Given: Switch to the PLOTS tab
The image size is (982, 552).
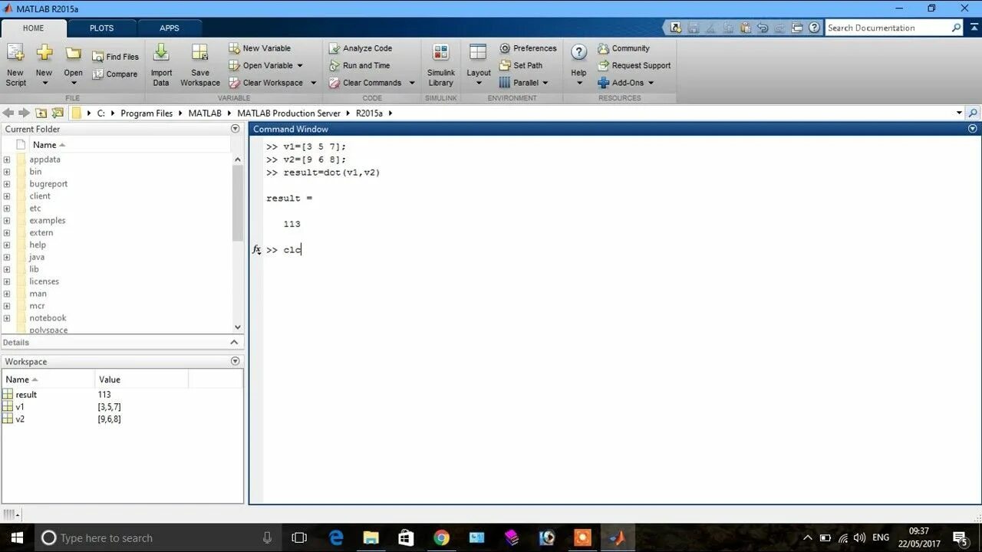Looking at the screenshot, I should (101, 28).
